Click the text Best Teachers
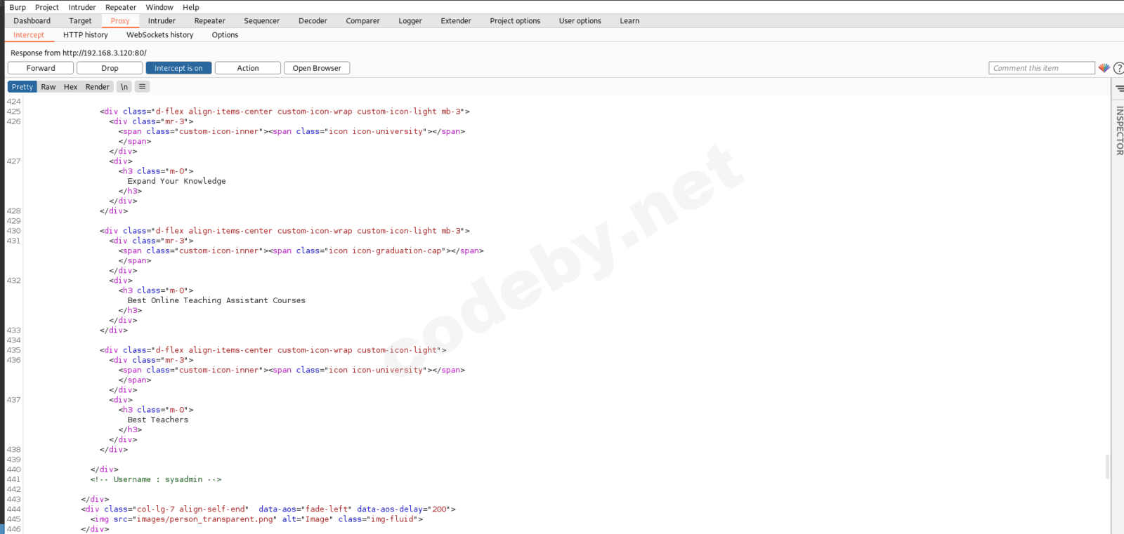1124x534 pixels. [x=158, y=420]
